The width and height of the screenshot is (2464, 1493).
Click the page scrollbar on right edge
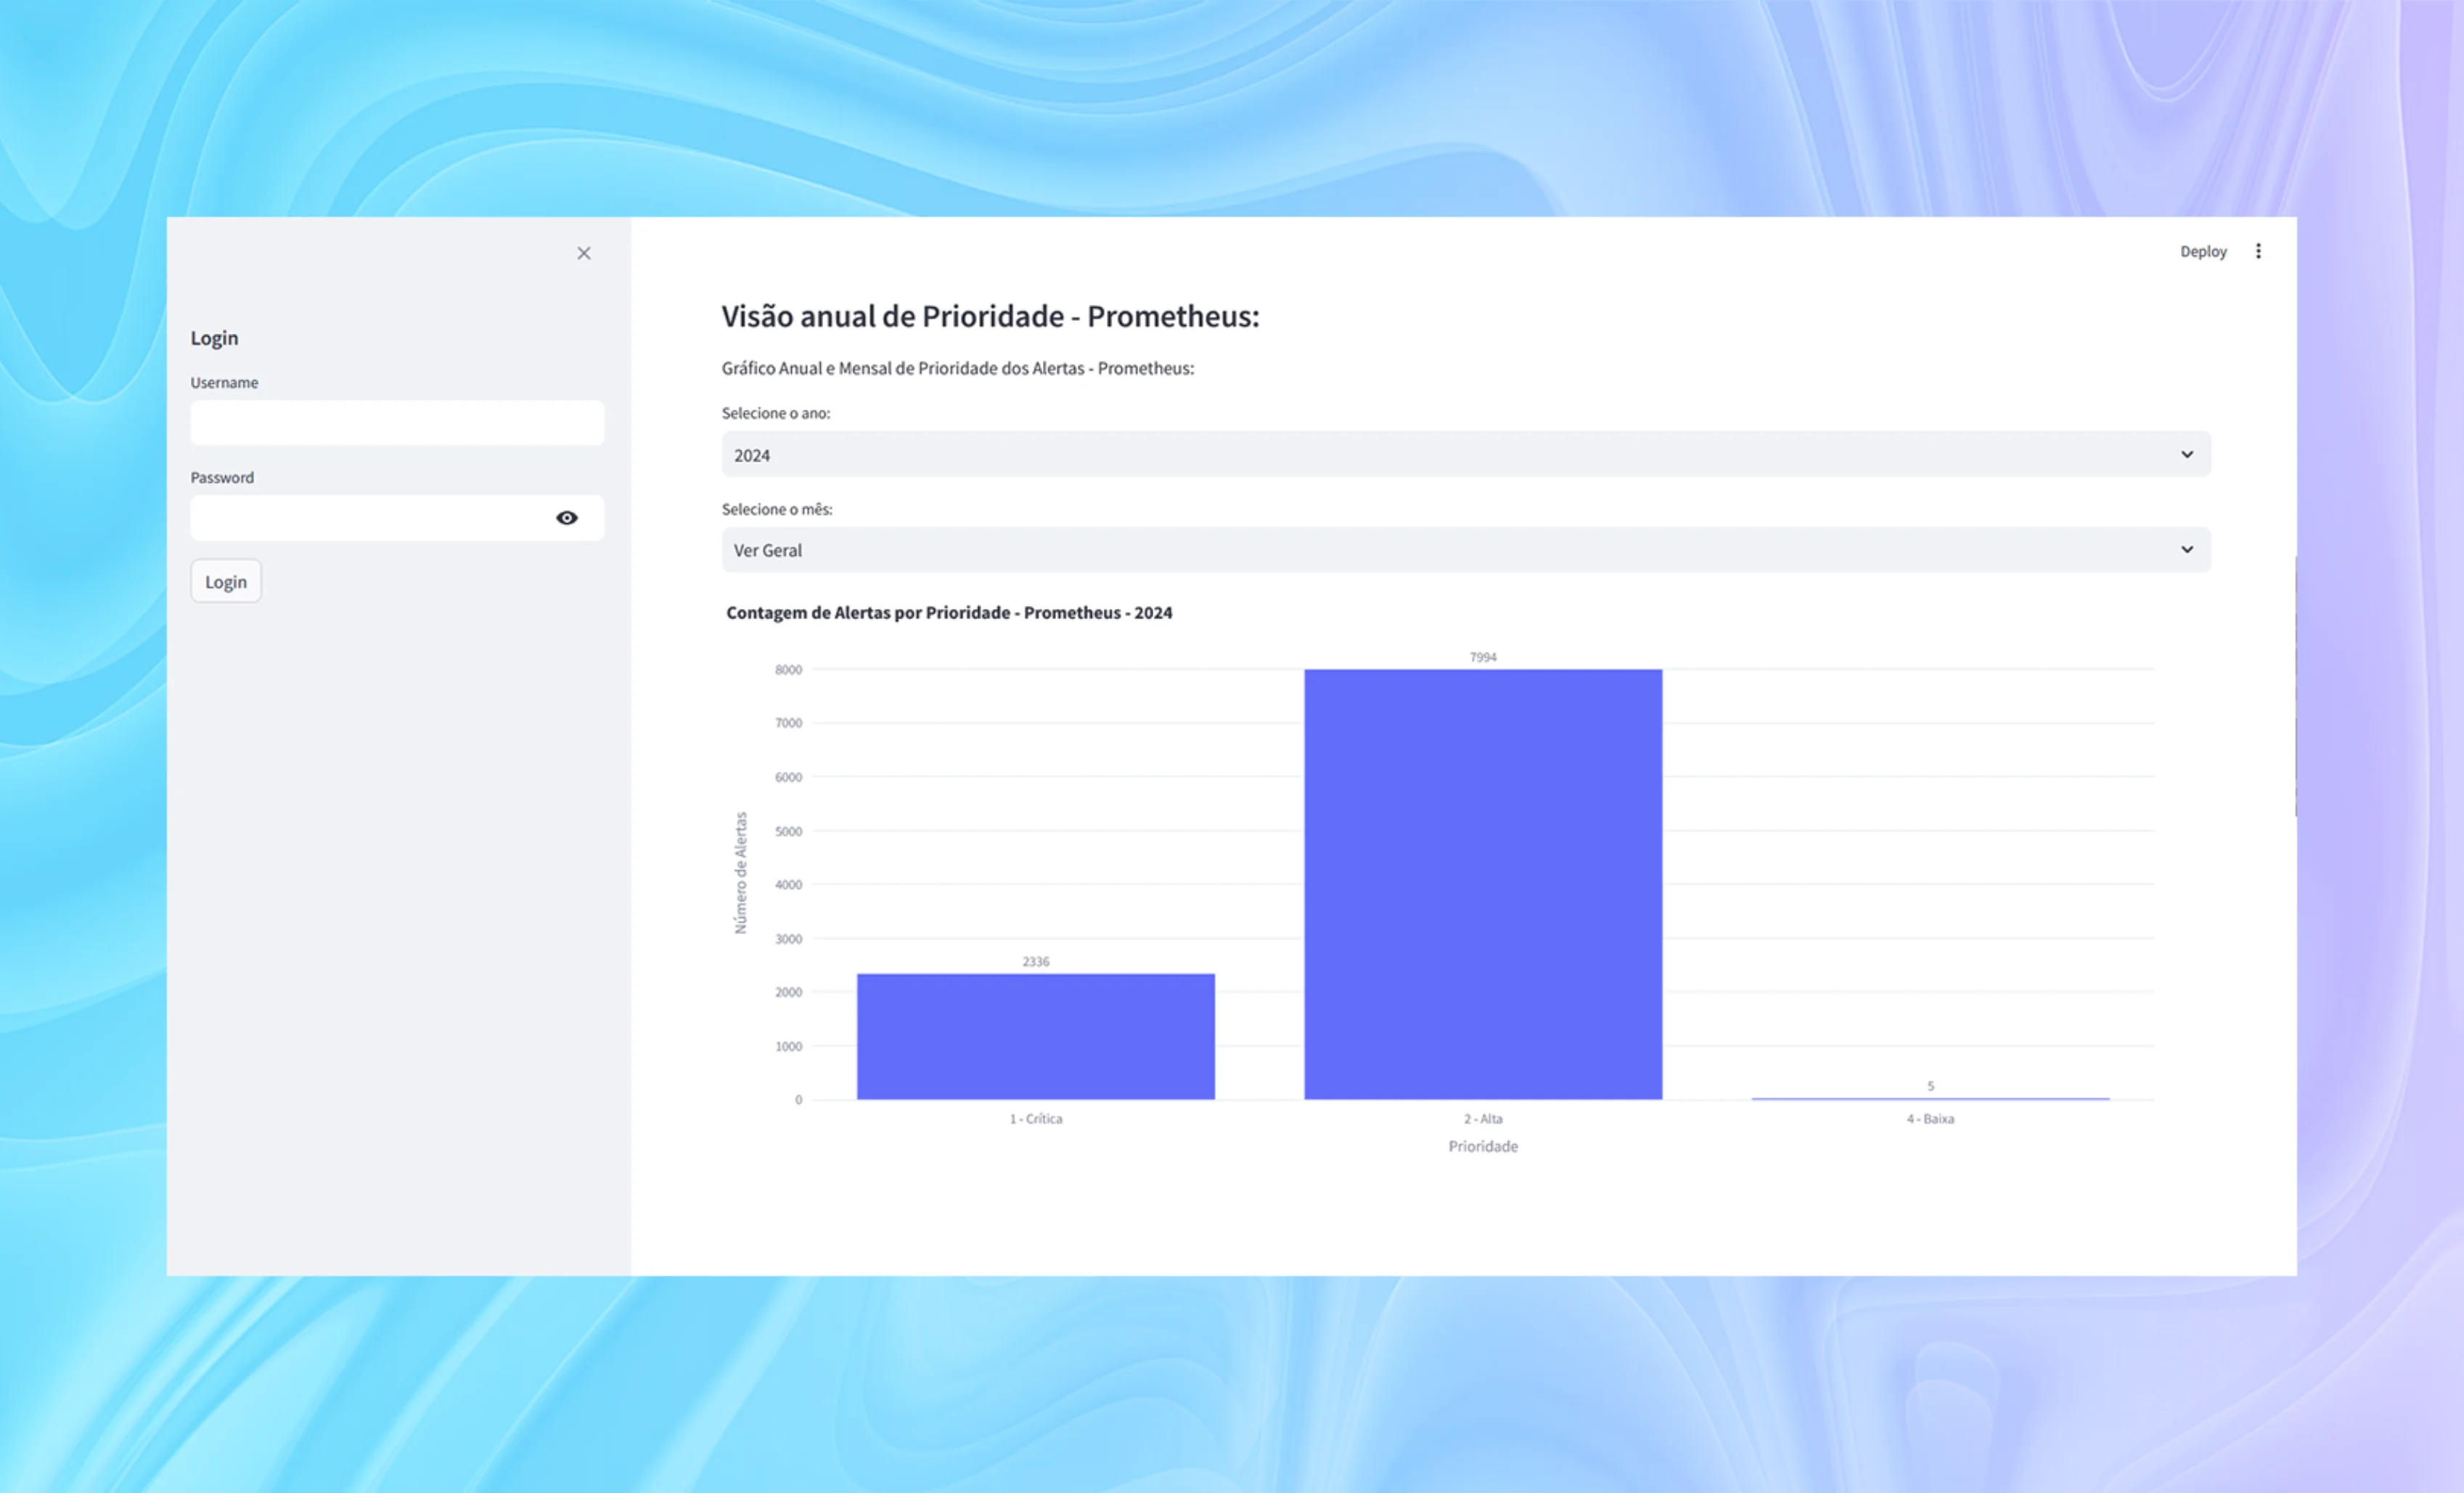[x=2295, y=686]
